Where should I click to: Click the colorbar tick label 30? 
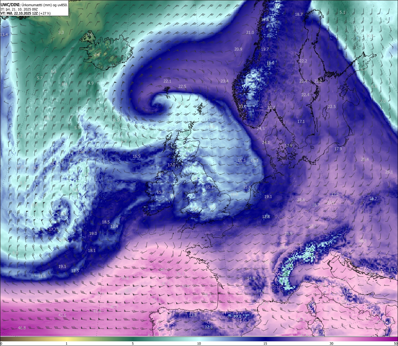pyautogui.click(x=331, y=344)
